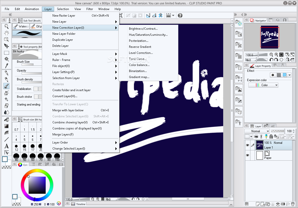Open the color-image material folder icon
Screen dimensions: 298x208
[x=239, y=23]
